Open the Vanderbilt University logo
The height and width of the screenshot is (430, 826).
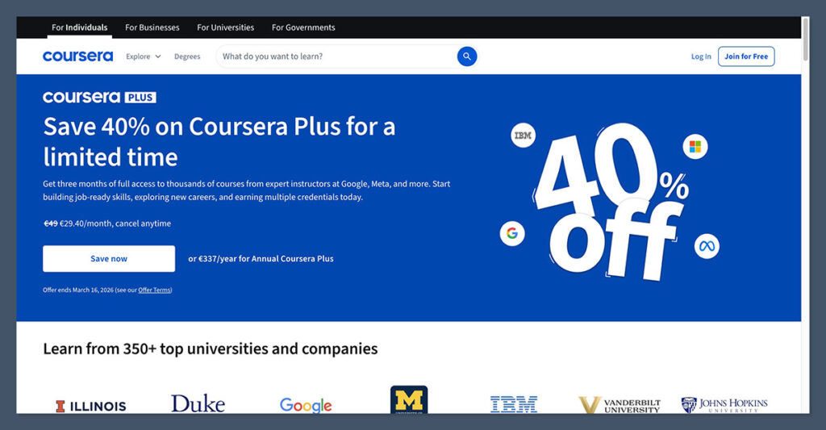click(619, 405)
